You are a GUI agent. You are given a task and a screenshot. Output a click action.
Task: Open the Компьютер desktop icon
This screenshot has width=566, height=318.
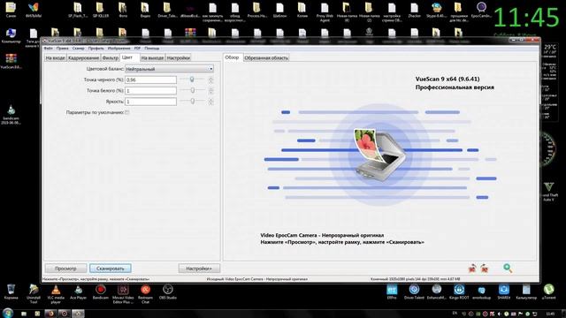11,36
